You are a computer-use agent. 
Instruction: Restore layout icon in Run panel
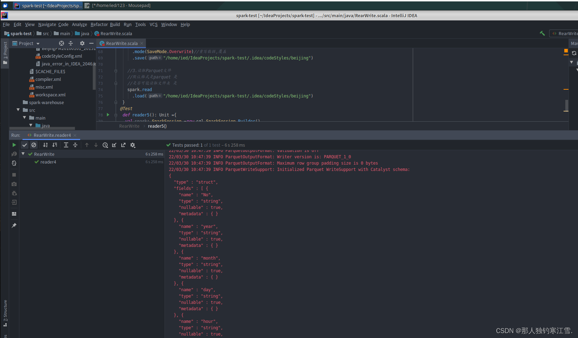[x=14, y=214]
